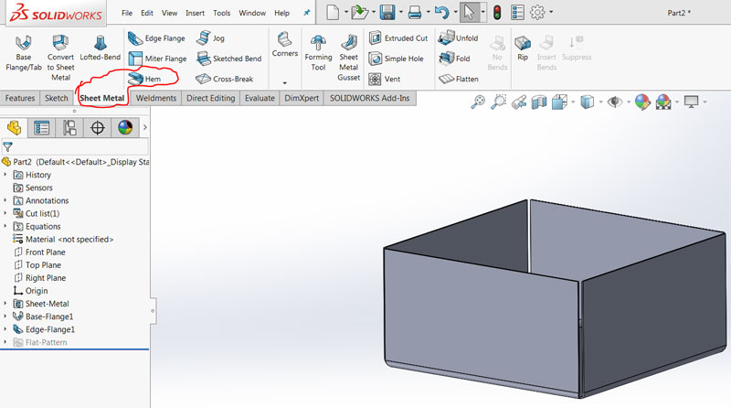Expand the Equations tree node
Screen dimensions: 731x408
(x=5, y=226)
